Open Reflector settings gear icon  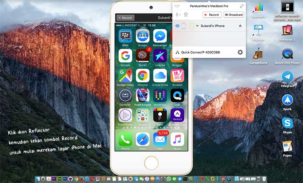coord(240,52)
